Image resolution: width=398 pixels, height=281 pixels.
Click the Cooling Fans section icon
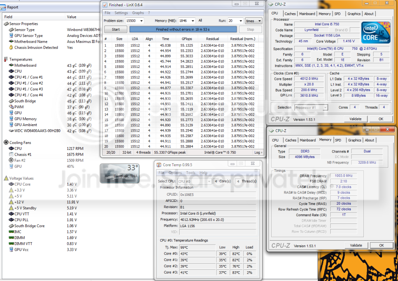point(6,142)
